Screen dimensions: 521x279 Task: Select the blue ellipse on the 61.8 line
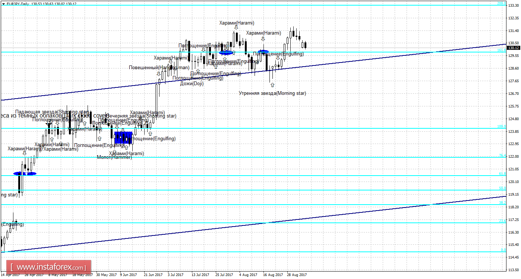click(x=25, y=173)
